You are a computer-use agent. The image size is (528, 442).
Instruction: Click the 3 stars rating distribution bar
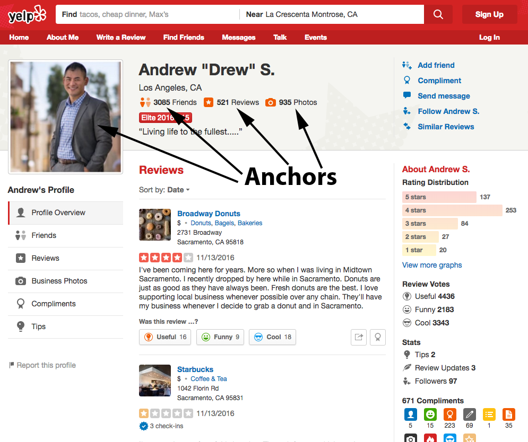430,224
